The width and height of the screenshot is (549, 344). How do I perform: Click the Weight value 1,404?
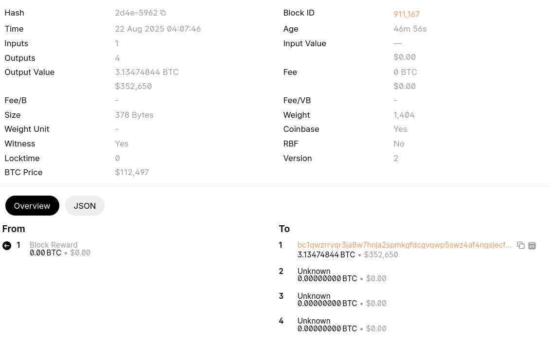click(404, 115)
